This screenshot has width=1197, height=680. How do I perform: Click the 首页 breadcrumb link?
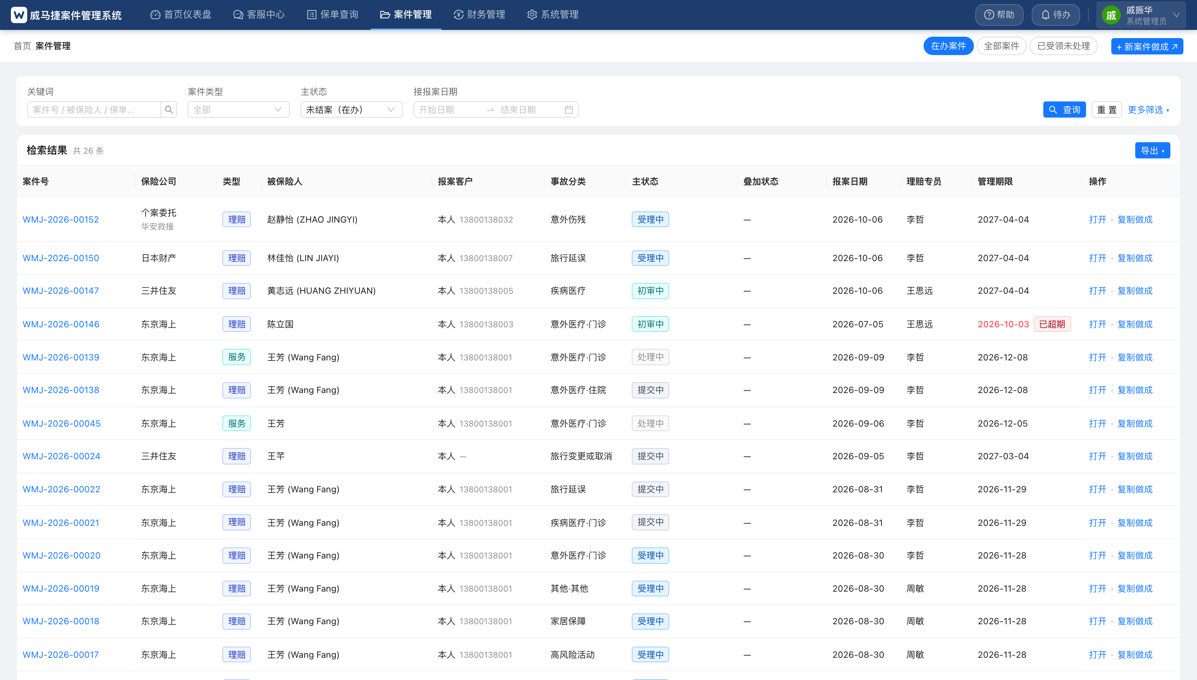[x=22, y=46]
